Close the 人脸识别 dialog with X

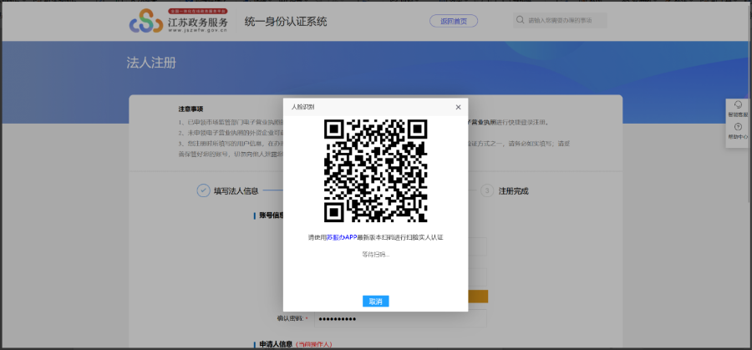click(458, 108)
